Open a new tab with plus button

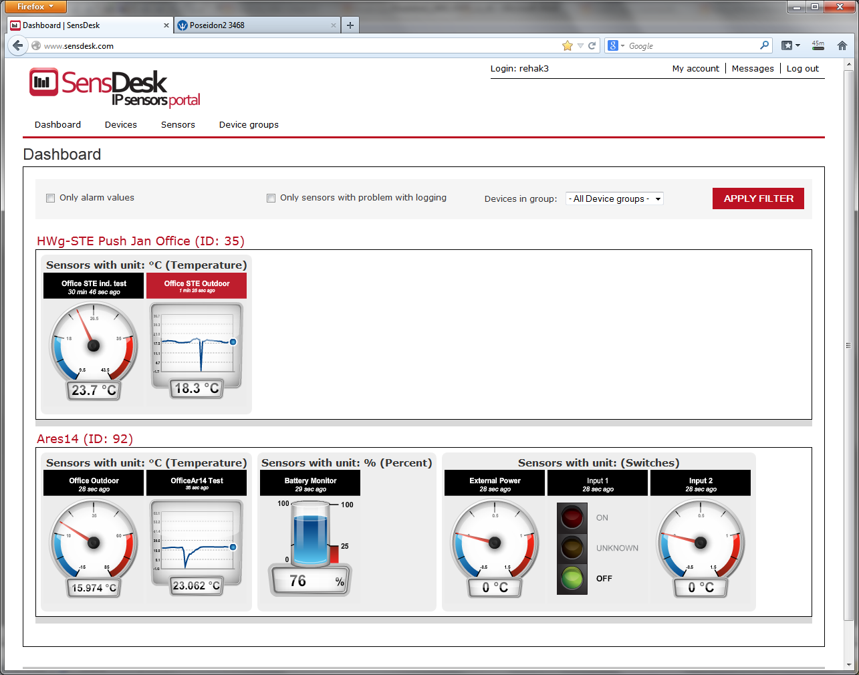coord(350,25)
